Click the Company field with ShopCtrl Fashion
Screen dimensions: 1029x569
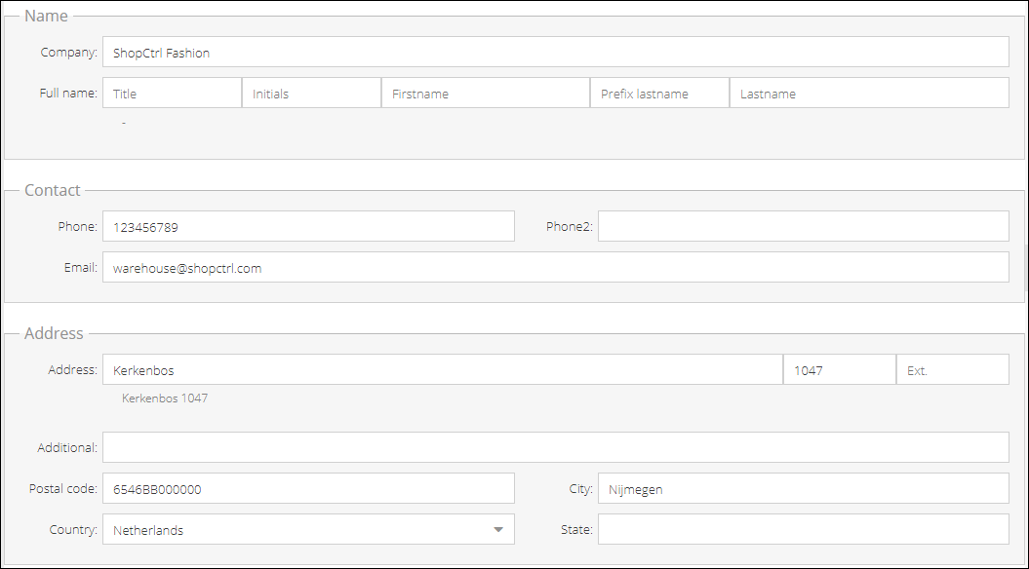pyautogui.click(x=555, y=52)
